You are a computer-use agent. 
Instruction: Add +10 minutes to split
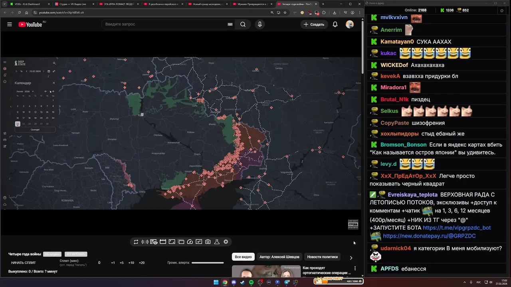tap(131, 263)
